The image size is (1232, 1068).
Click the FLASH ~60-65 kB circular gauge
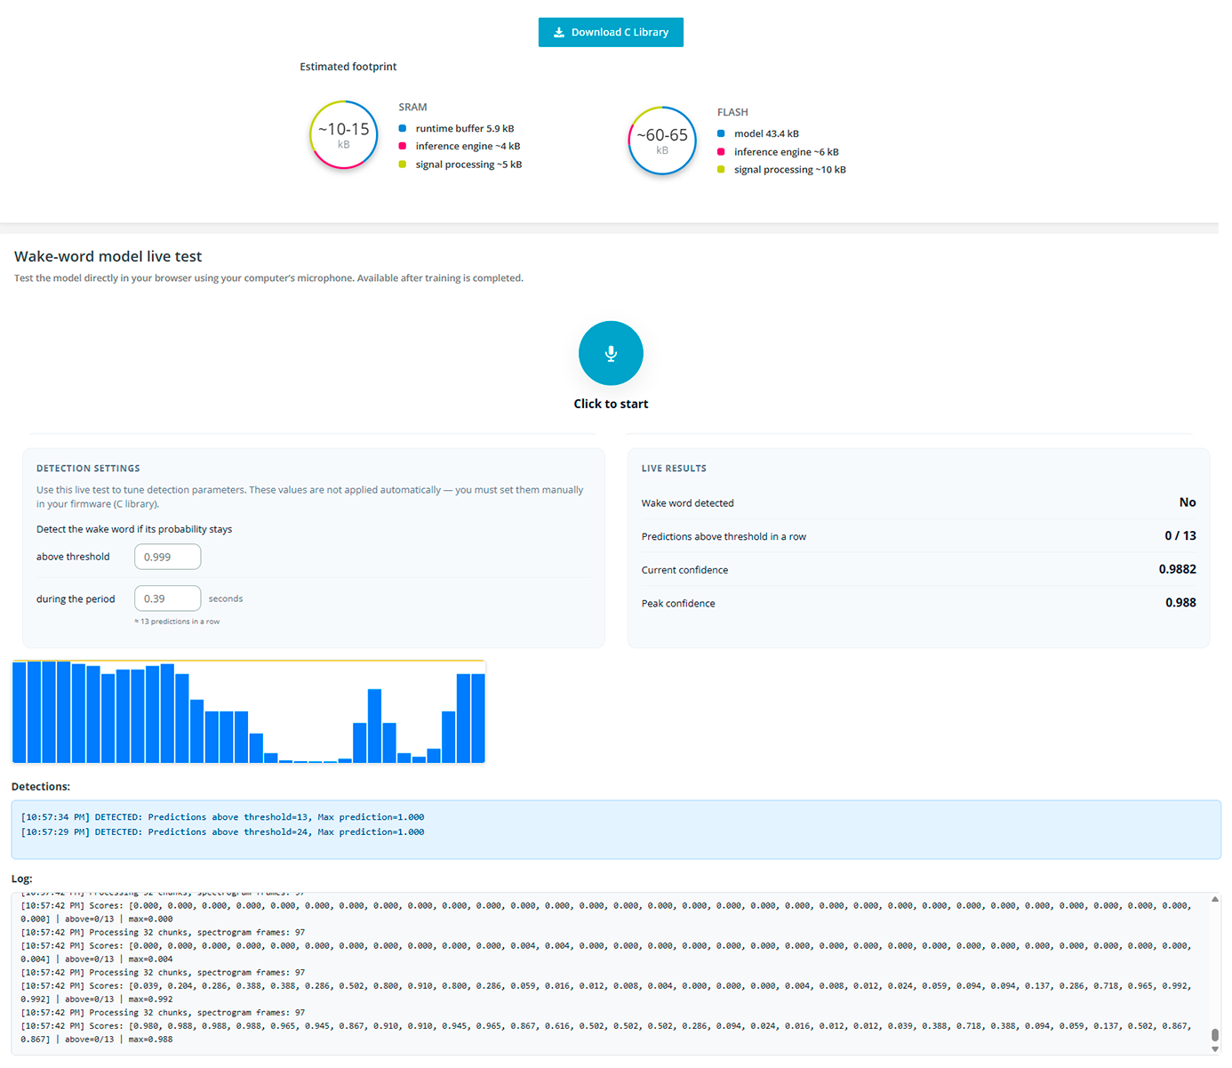[662, 141]
